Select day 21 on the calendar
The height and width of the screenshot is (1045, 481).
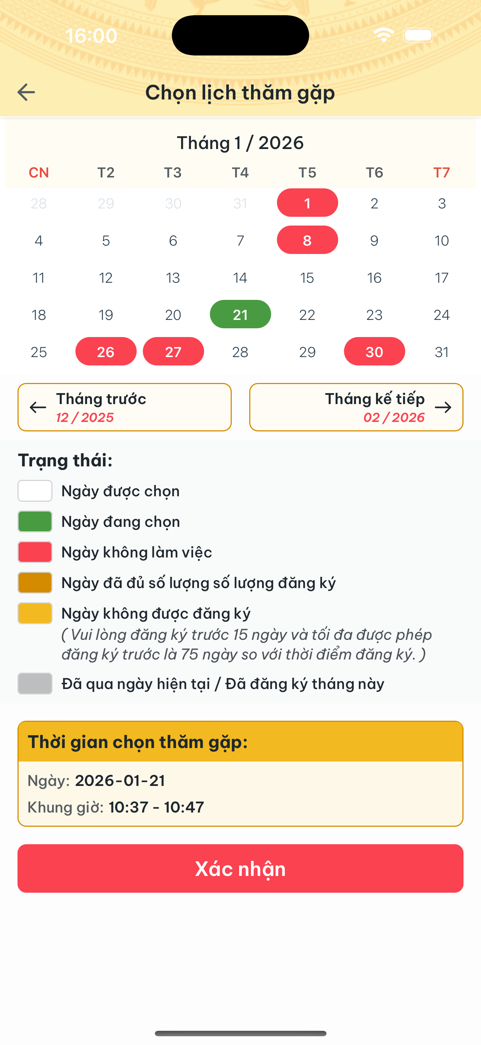coord(240,314)
